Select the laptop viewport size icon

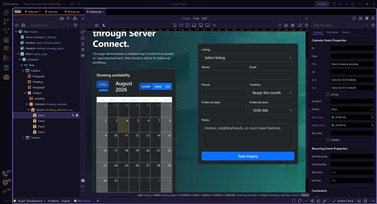tap(194, 25)
